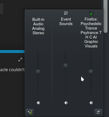Mute the Built-in Audio Analog Stereo output
The width and height of the screenshot is (109, 117).
[x=38, y=103]
